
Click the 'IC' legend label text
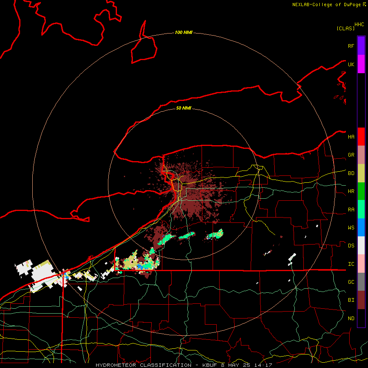point(351,264)
